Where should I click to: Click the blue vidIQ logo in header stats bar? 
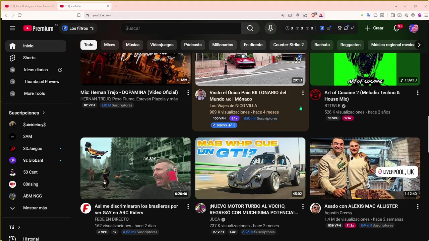(x=322, y=28)
